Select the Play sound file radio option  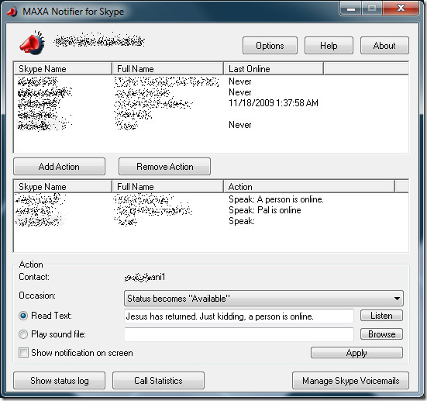[x=23, y=334]
